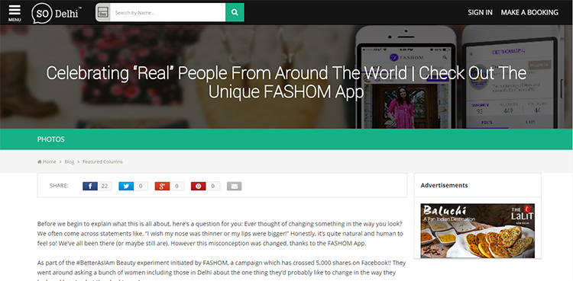Click the SHARE: label
The width and height of the screenshot is (573, 281).
click(59, 186)
